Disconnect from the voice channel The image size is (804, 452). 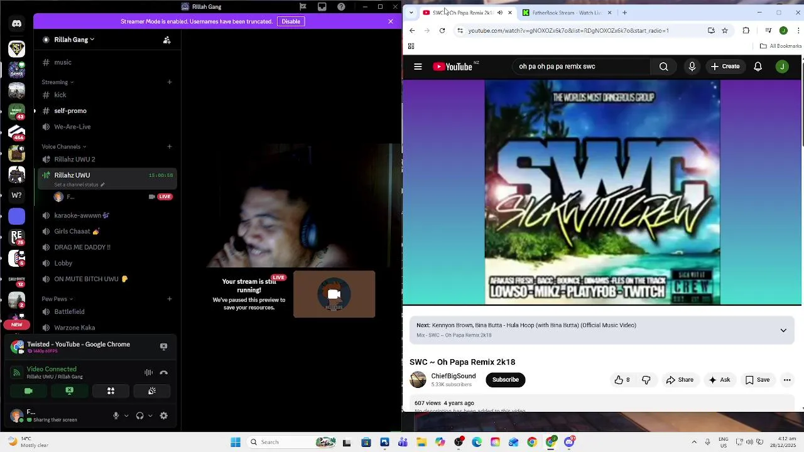tap(163, 373)
